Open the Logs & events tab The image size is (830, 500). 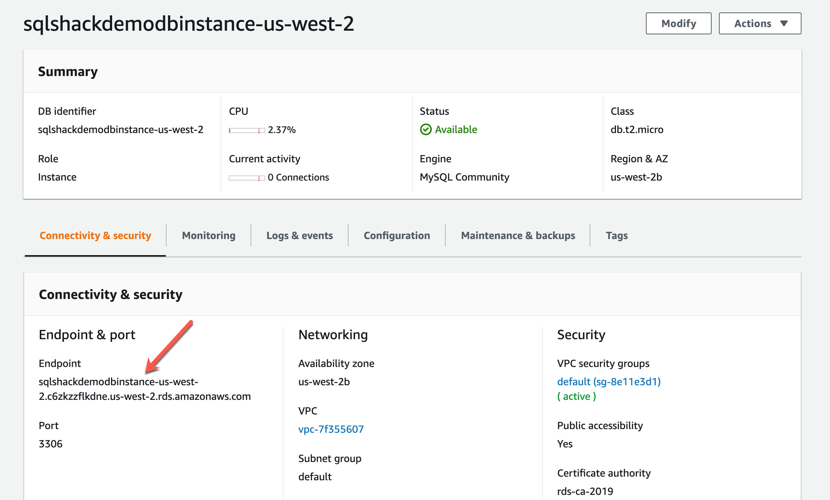(300, 235)
